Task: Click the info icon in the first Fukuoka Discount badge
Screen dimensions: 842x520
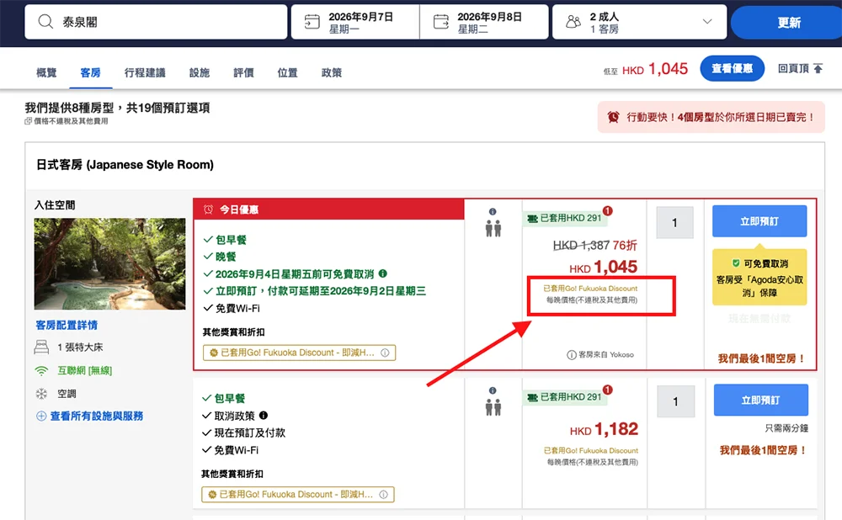Action: tap(385, 353)
